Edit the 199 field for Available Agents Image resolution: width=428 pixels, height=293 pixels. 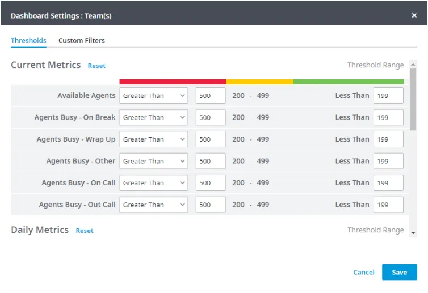click(x=388, y=96)
